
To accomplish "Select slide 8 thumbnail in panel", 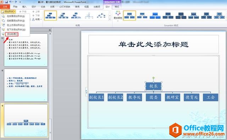I will click(26, 85).
